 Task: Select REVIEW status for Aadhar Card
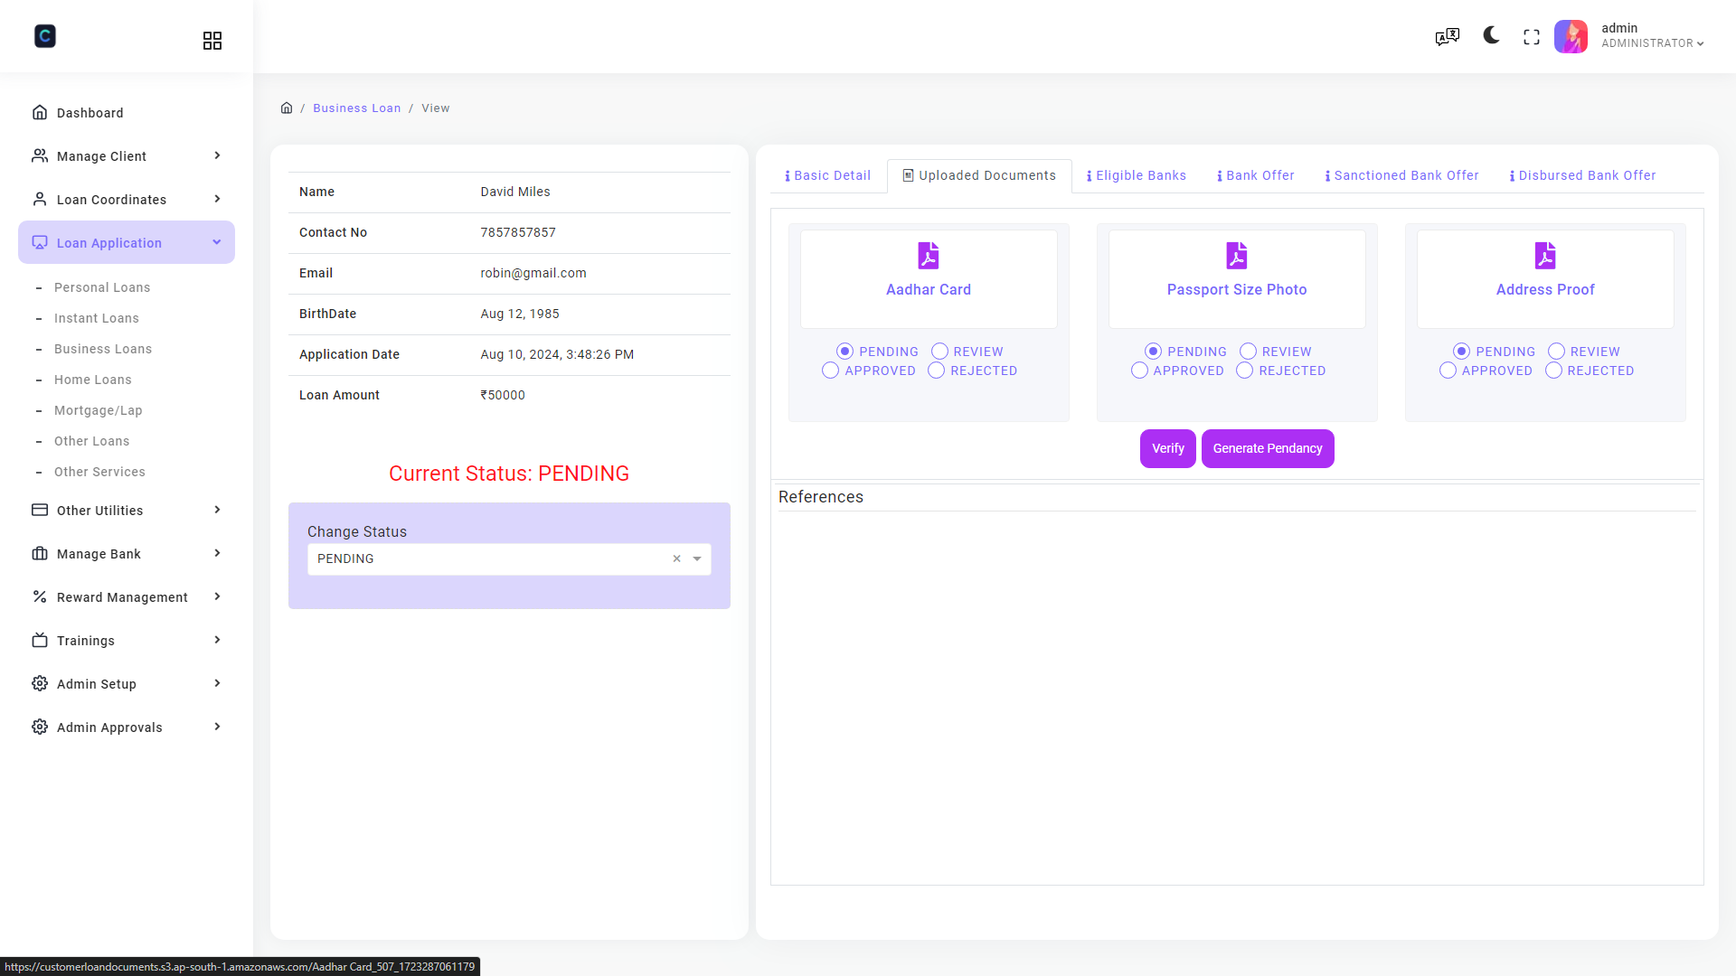[939, 351]
